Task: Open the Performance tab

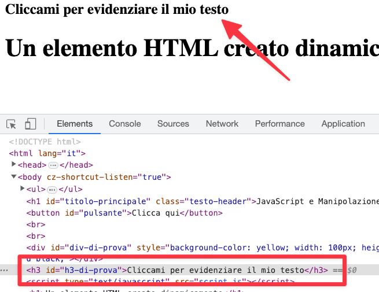Action: 279,124
